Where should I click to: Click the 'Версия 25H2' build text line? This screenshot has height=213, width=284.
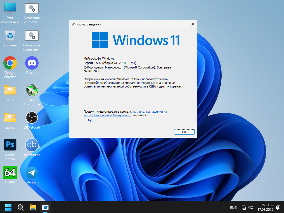coord(110,63)
